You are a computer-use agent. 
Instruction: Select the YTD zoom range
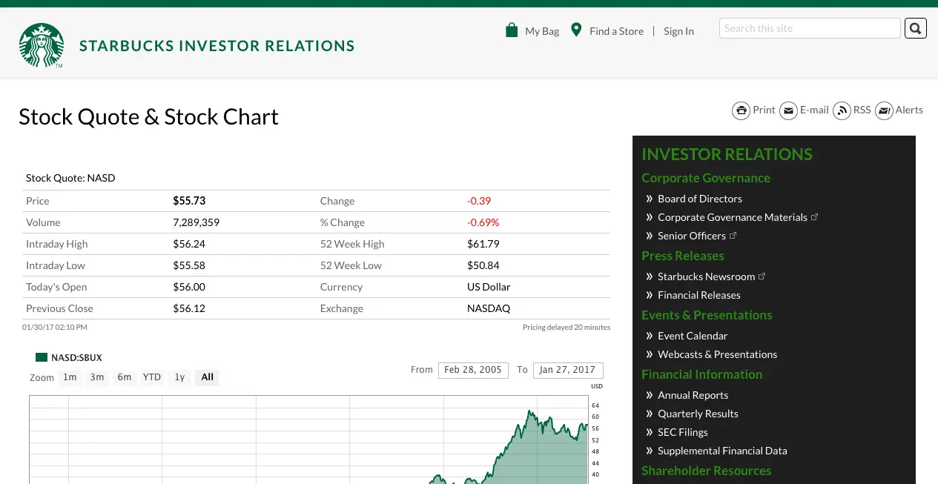[x=152, y=377]
